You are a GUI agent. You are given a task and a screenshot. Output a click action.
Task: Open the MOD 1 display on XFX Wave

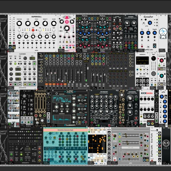point(80,97)
